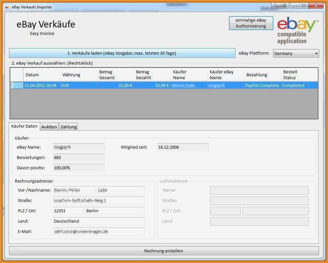Switch to the Zahlung tab
Image resolution: width=328 pixels, height=263 pixels.
[x=68, y=127]
